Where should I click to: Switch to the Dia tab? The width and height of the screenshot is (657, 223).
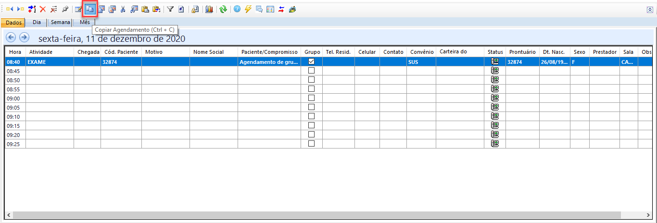coord(37,22)
